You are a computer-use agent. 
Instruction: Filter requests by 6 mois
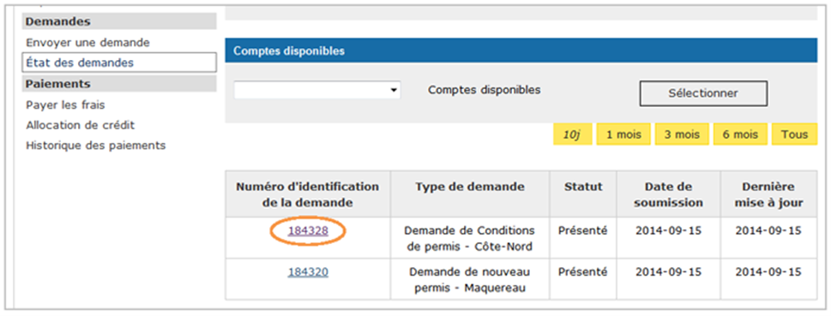coord(740,134)
